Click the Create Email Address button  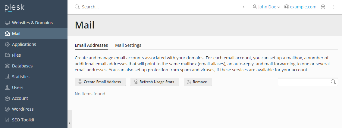point(100,82)
